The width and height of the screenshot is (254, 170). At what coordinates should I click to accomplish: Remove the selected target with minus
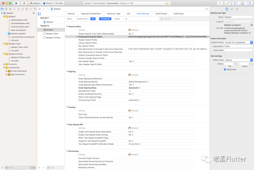coord(43,167)
